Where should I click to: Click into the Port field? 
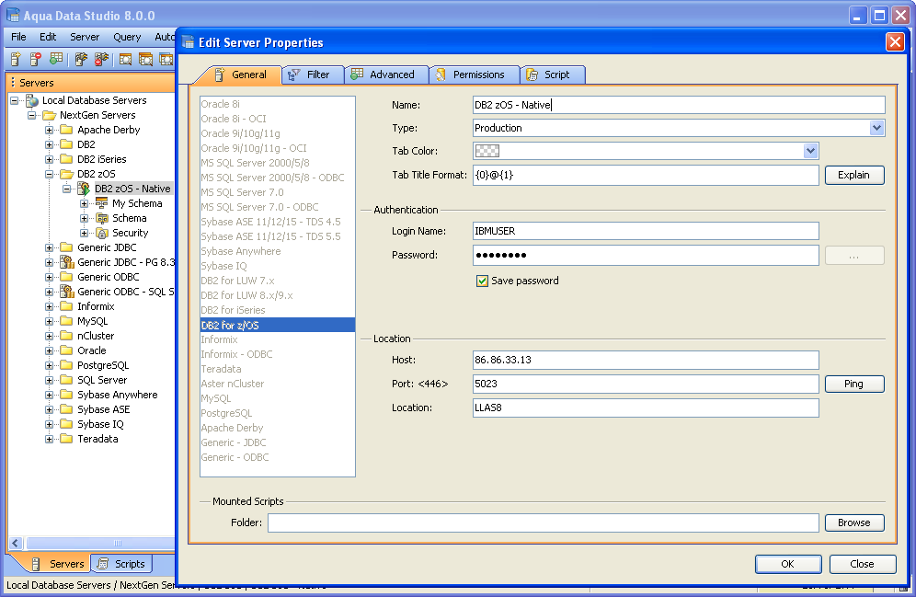click(x=646, y=384)
